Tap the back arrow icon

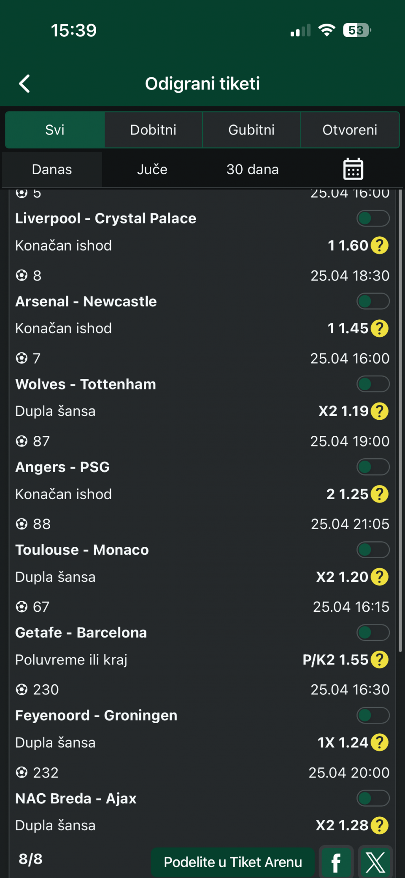[25, 84]
